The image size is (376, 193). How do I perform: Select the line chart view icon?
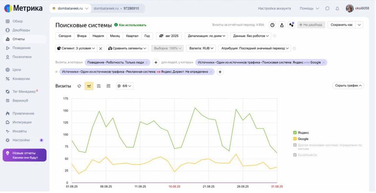89,86
